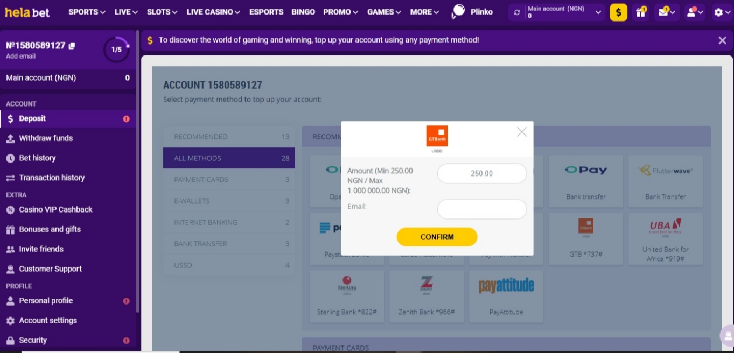734x353 pixels.
Task: Open the gift box notification icon in header
Action: tap(640, 11)
